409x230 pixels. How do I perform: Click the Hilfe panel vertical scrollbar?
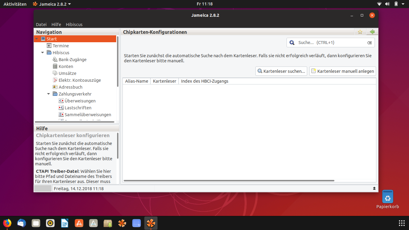(x=118, y=146)
